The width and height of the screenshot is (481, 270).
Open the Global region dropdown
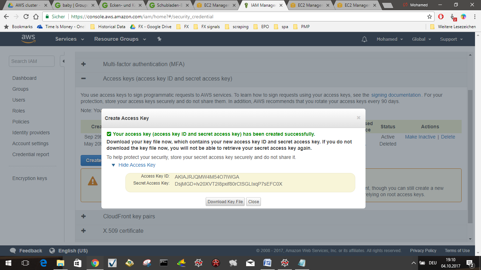coord(421,39)
